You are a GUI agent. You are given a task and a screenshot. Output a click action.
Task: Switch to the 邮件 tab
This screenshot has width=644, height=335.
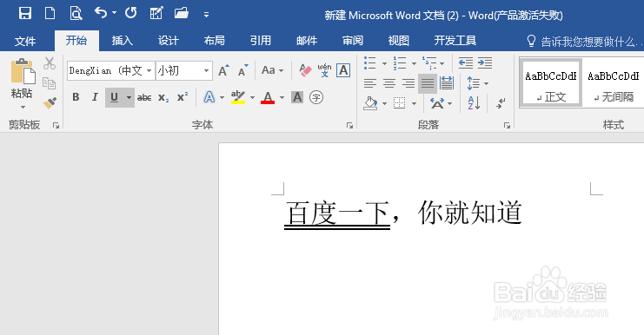[x=307, y=41]
